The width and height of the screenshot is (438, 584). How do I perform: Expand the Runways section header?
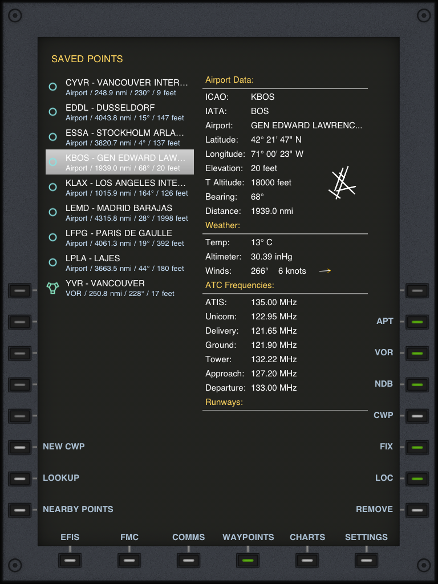click(224, 402)
